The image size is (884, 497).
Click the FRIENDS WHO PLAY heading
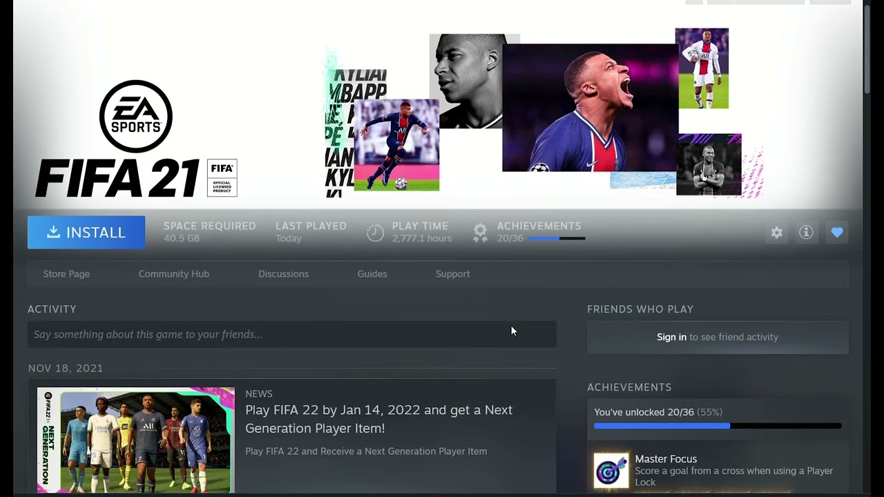640,309
